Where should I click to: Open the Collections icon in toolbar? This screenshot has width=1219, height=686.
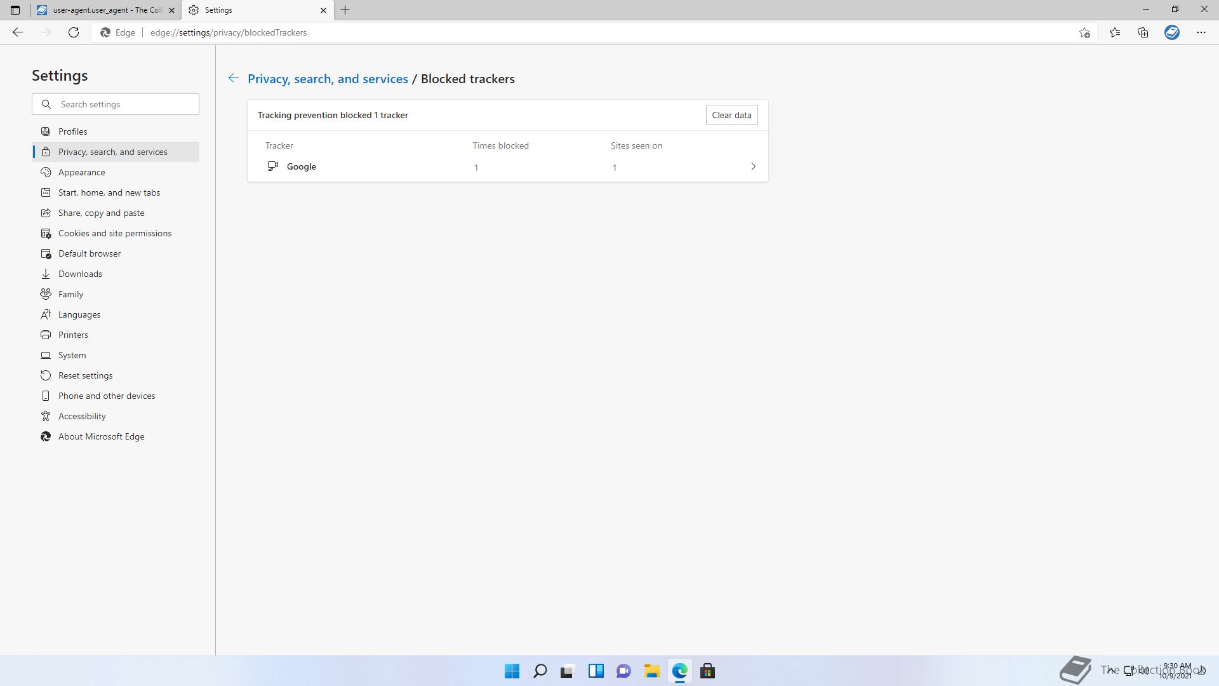[1143, 32]
